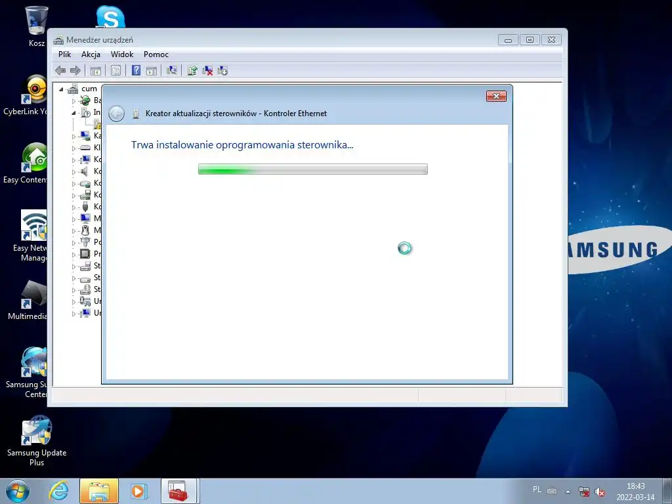Click 'Trwa instalowanie oprogramowania sterownika...' heading
The height and width of the screenshot is (504, 672).
click(242, 145)
